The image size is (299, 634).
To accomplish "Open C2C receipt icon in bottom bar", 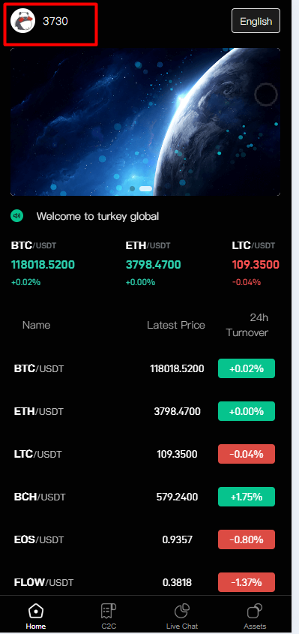I will [109, 611].
